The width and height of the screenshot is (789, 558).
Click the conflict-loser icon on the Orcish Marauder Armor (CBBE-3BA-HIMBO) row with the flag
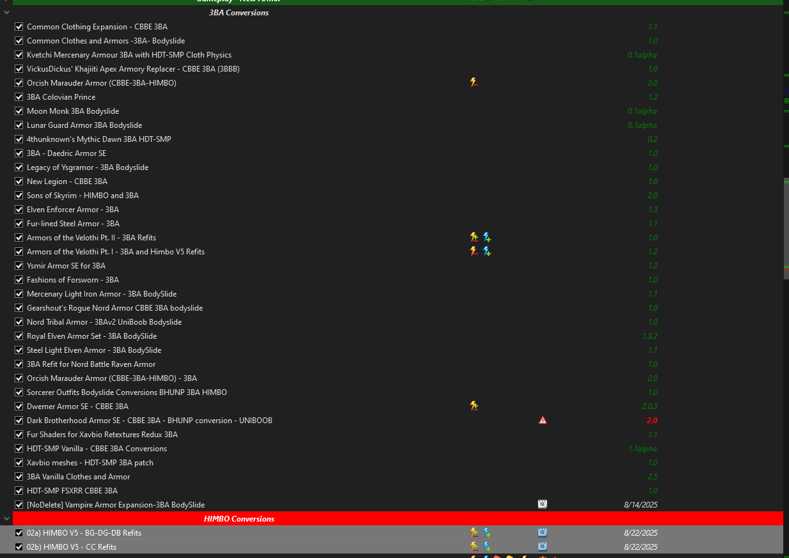474,82
